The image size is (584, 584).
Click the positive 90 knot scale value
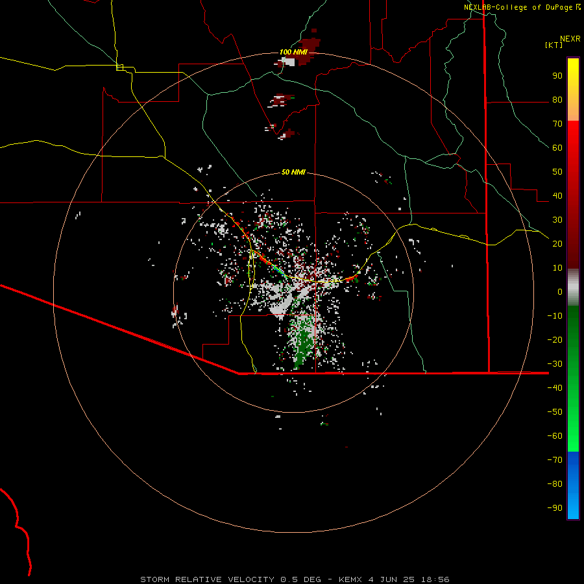(557, 76)
